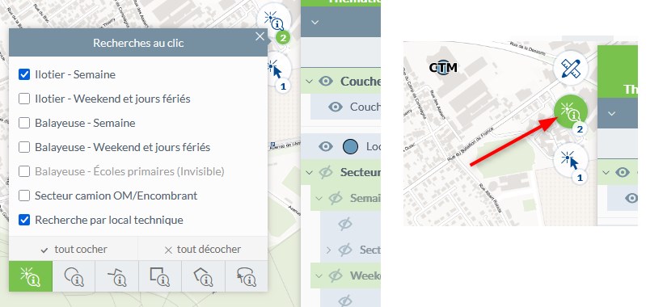Select the freehand lasso search tool

[246, 276]
